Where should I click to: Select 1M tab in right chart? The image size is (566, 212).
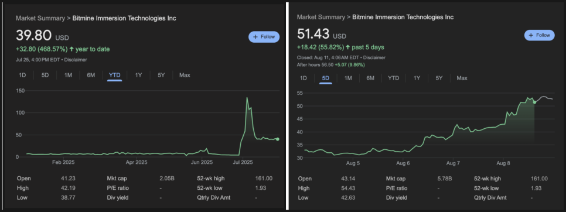[348, 78]
